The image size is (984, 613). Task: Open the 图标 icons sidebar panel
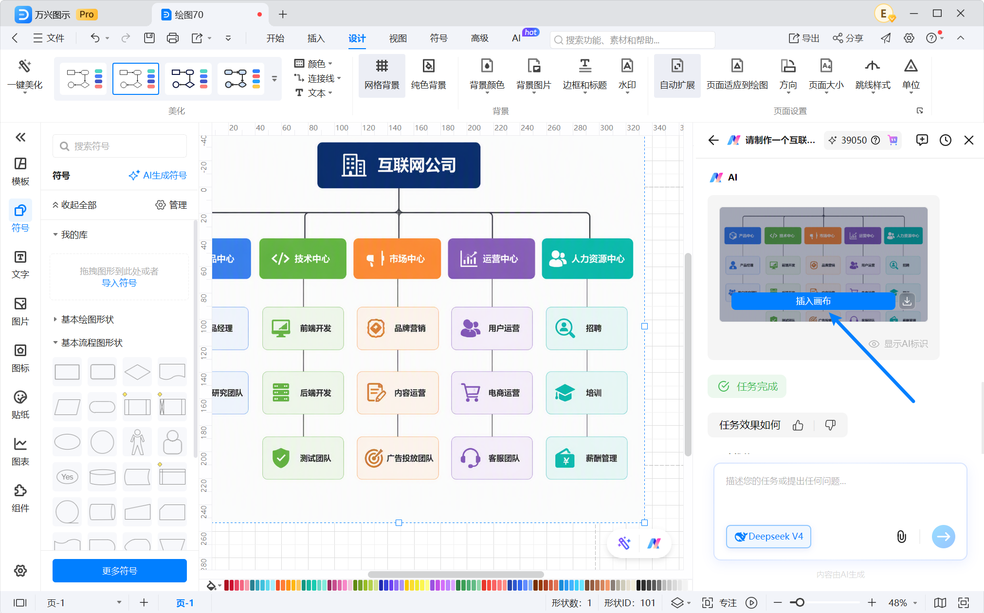pos(20,358)
